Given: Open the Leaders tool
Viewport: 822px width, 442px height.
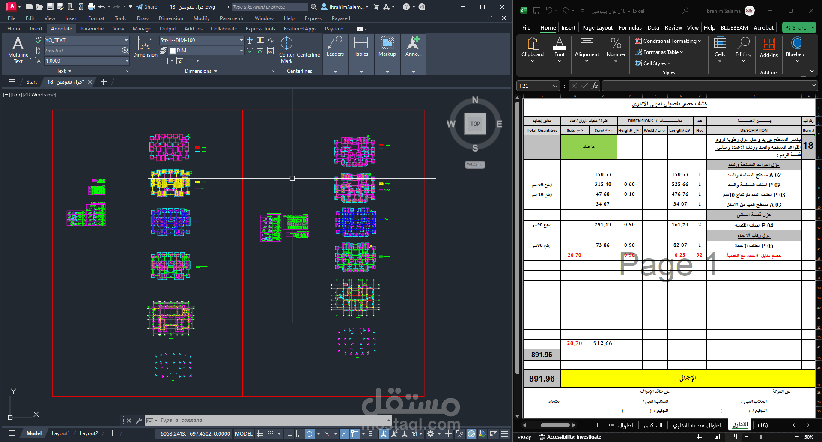Looking at the screenshot, I should [x=335, y=46].
